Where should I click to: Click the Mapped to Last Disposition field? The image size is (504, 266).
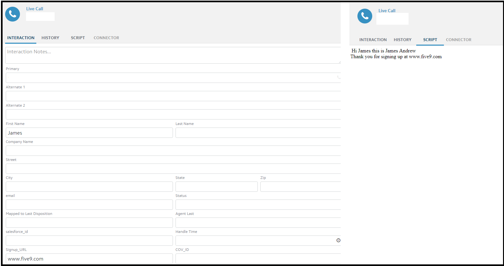click(89, 223)
